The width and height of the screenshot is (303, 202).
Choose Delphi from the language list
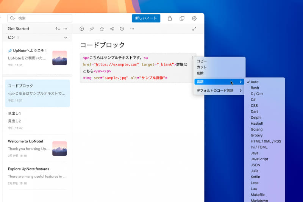point(264,117)
